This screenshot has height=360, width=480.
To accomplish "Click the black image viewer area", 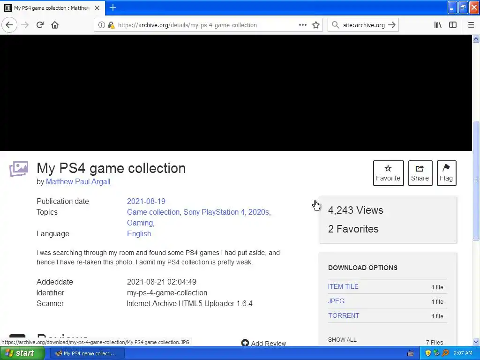I will pyautogui.click(x=236, y=93).
